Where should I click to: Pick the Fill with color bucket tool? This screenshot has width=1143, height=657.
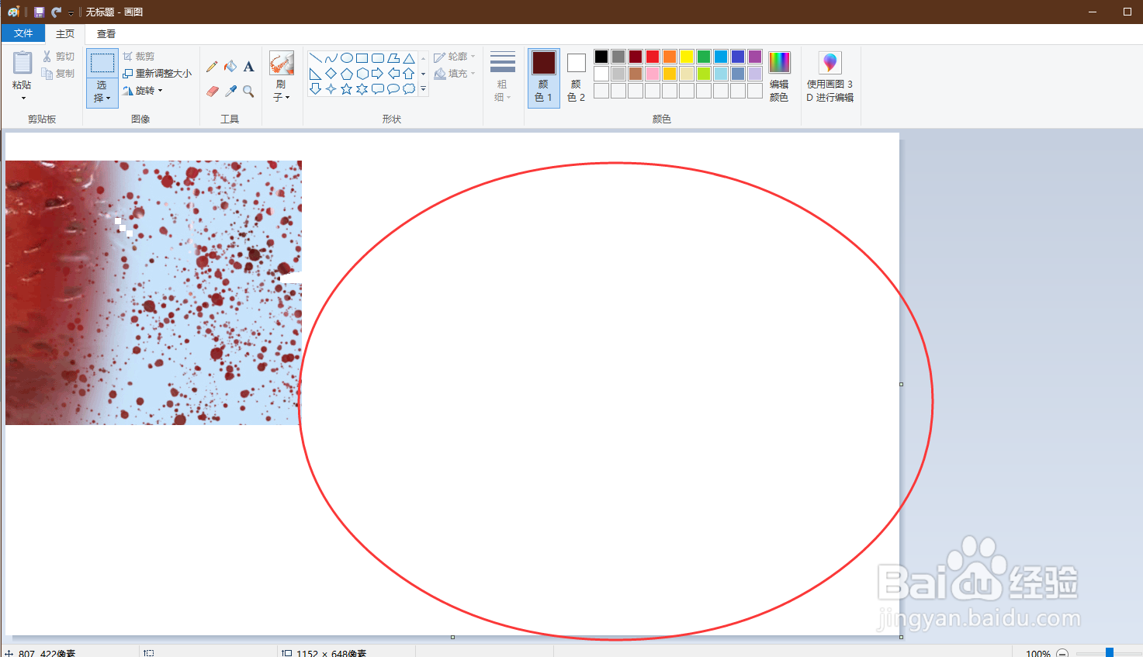pos(230,67)
